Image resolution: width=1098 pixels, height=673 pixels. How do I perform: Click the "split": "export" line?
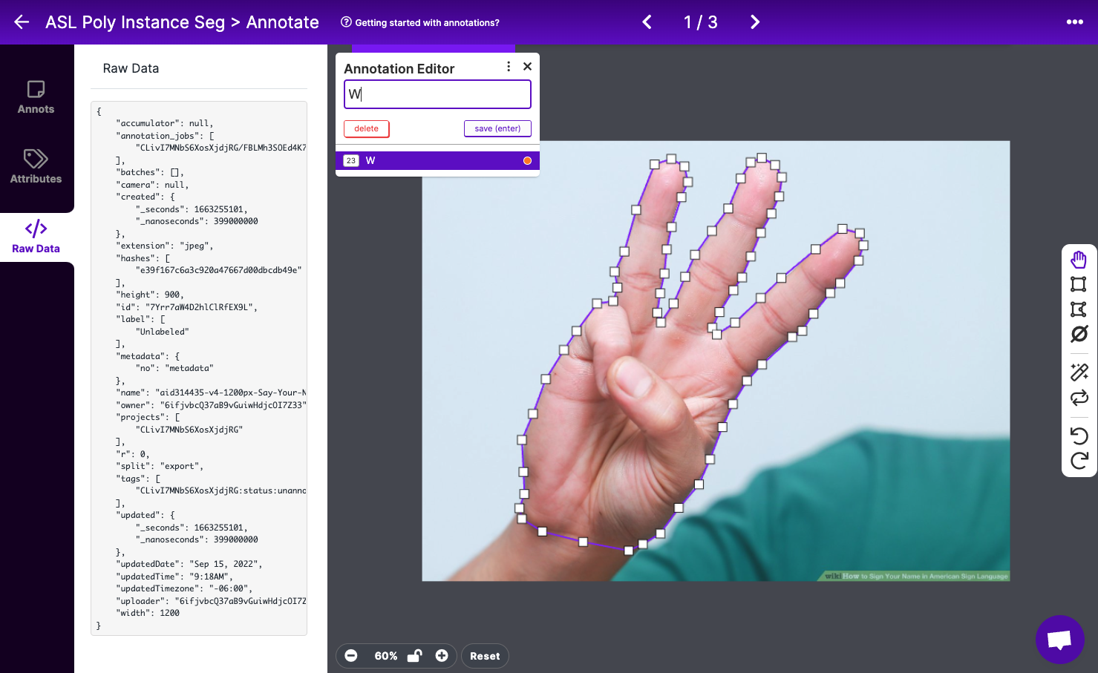160,466
